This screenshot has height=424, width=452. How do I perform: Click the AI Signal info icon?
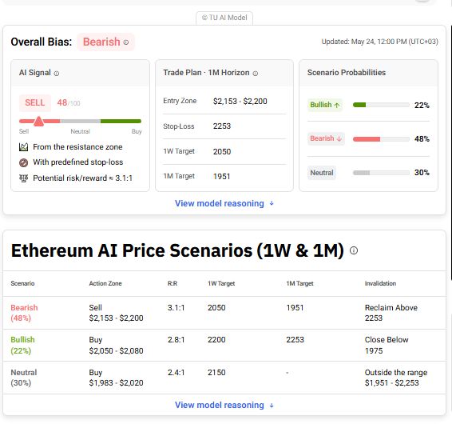[x=57, y=74]
